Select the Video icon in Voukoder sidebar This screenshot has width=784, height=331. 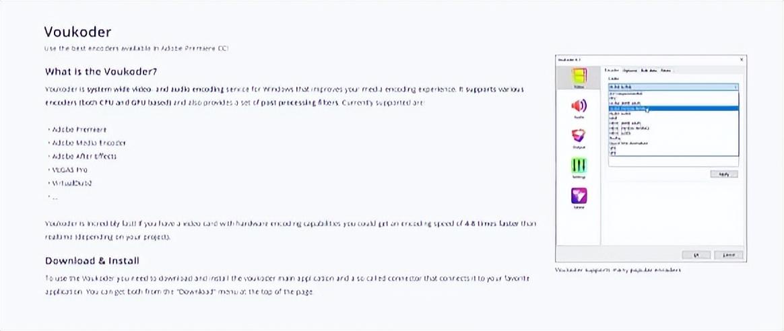click(579, 76)
